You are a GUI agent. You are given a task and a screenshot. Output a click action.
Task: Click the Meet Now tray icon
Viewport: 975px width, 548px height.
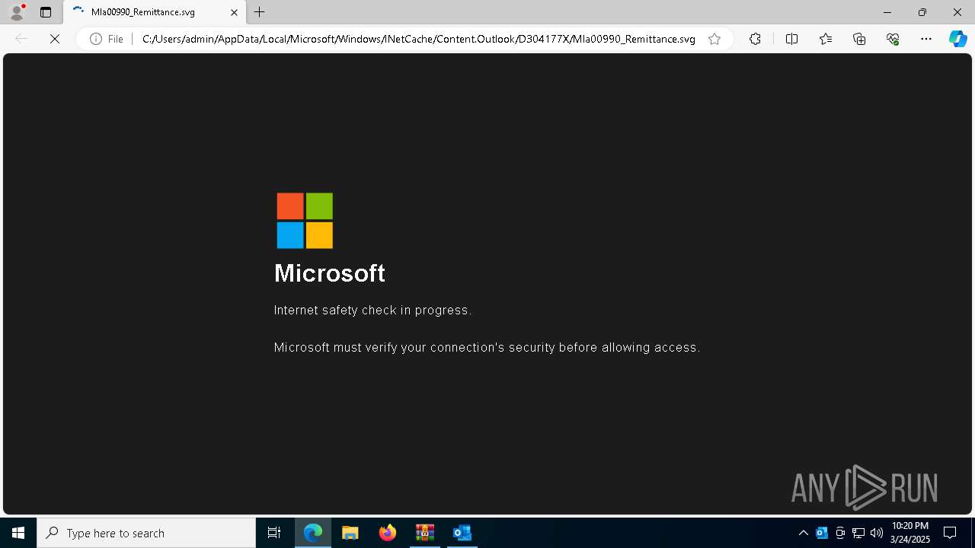point(840,533)
